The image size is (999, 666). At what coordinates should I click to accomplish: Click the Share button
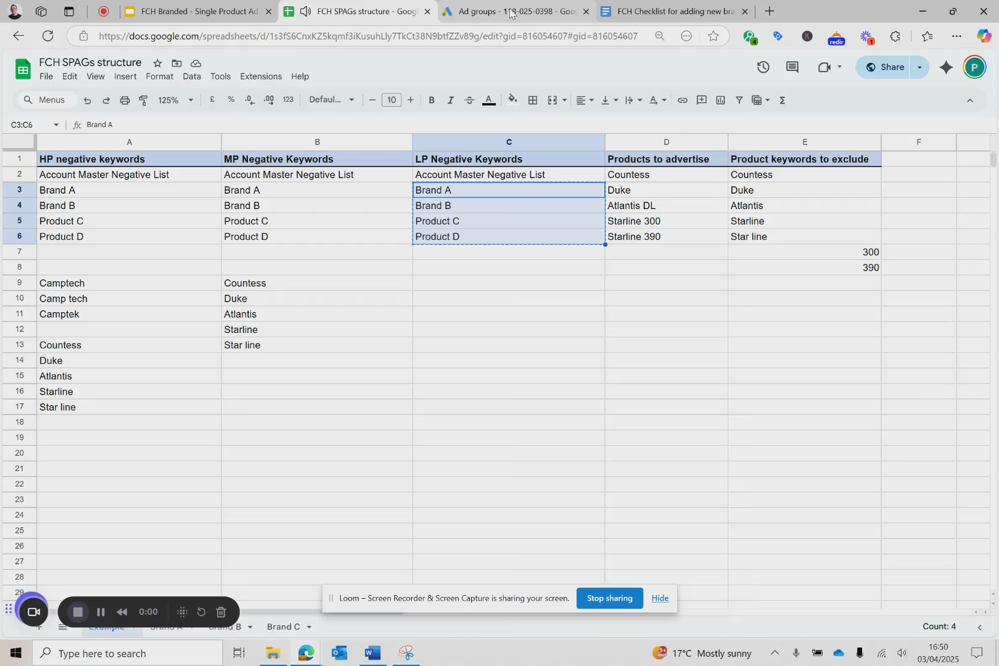[x=884, y=67]
